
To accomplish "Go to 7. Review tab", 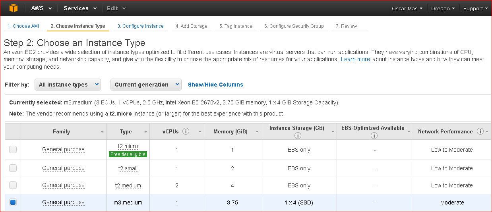I will pyautogui.click(x=346, y=26).
